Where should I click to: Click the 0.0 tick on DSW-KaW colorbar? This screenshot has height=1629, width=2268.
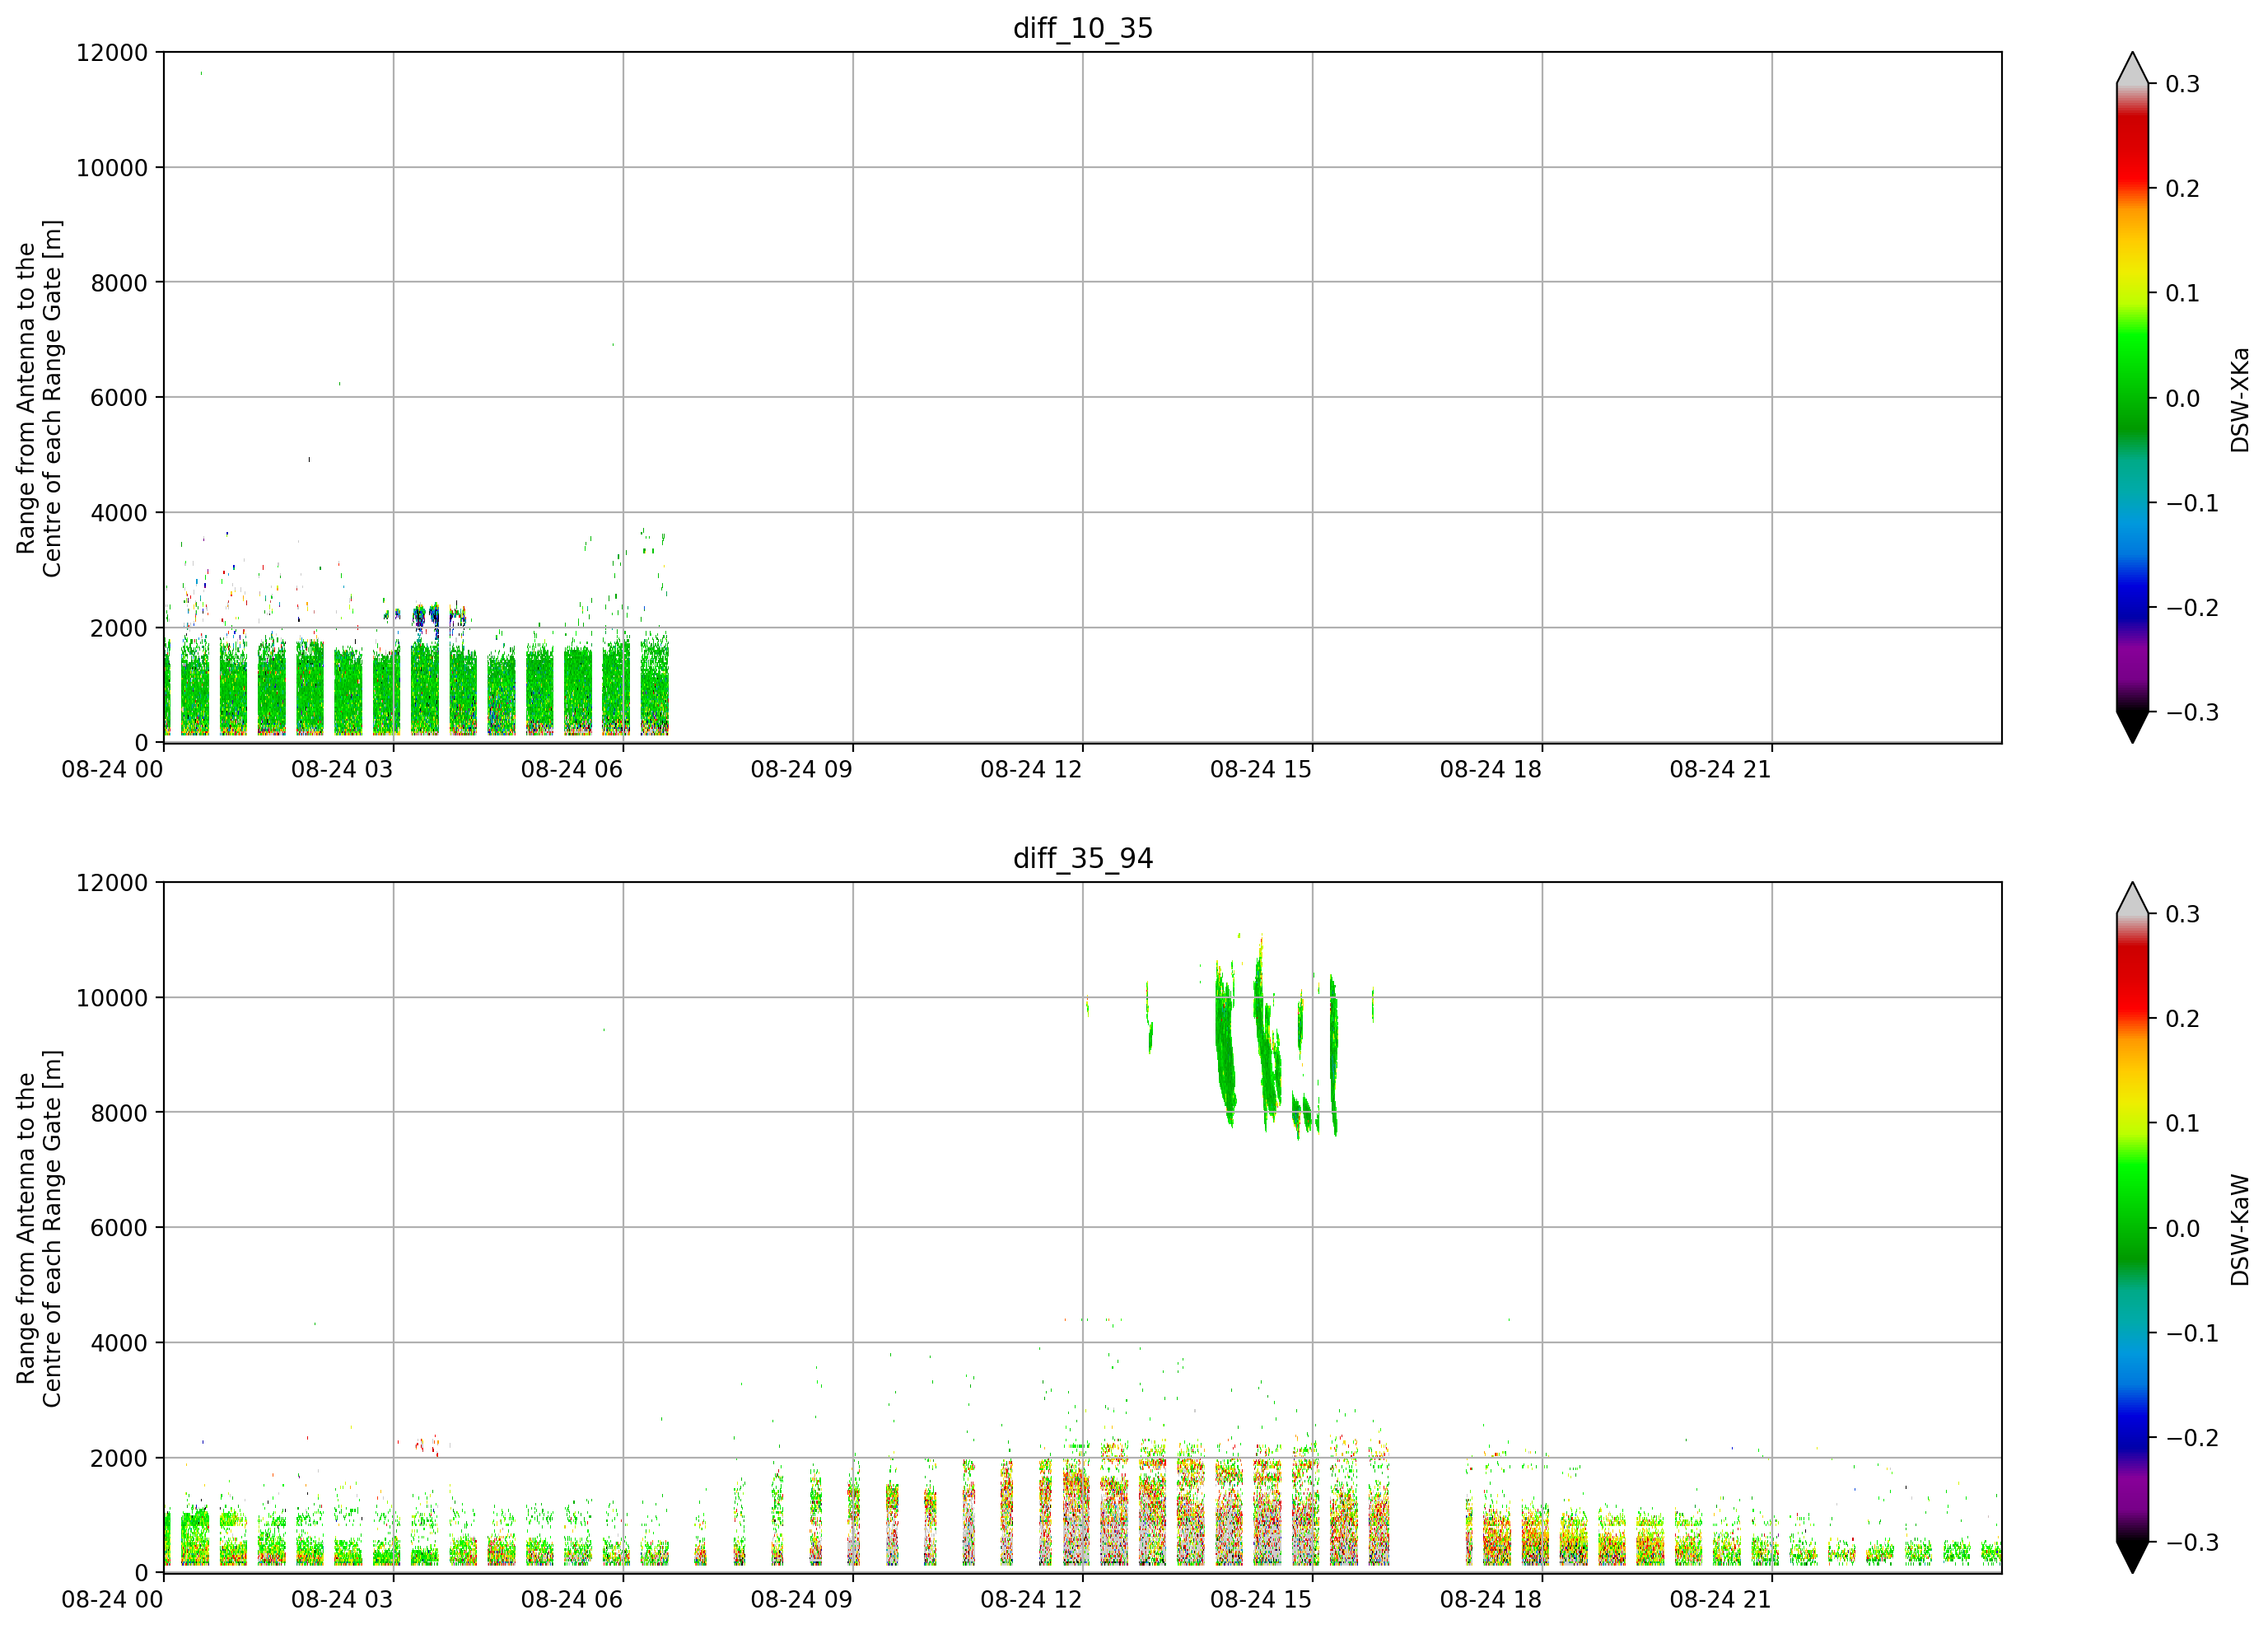point(2183,1229)
